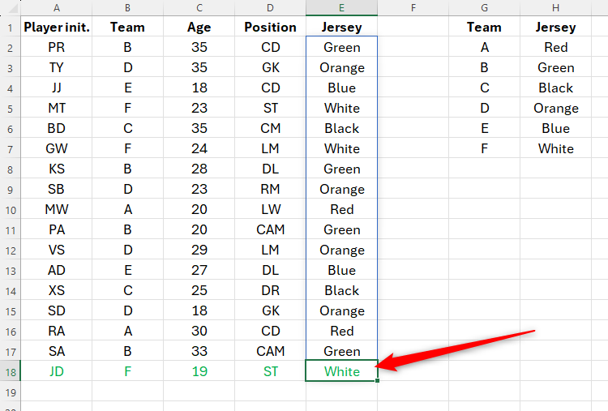
Task: Select column E header
Action: coord(341,7)
